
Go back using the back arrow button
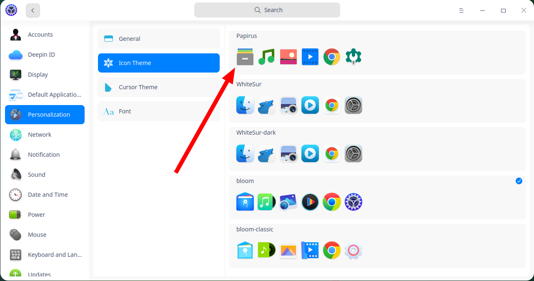coord(33,10)
